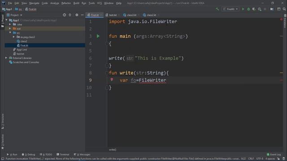Screen dimensions: 287x161
Task: Click the red error indicator at the editor's top-right
Action: (x=281, y=19)
